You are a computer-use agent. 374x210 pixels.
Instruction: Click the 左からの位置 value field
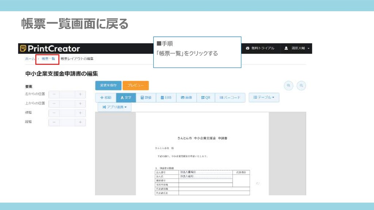click(67, 94)
